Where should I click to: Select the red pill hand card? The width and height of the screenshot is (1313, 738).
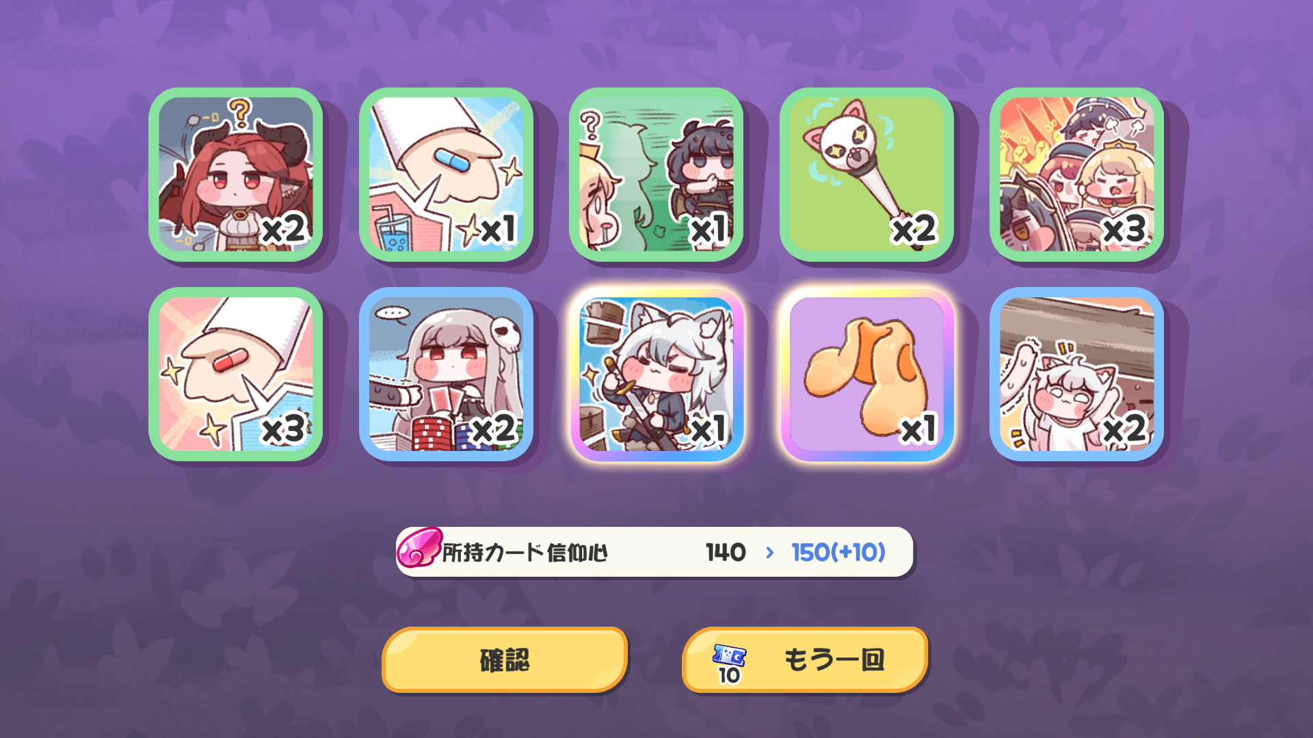(236, 374)
